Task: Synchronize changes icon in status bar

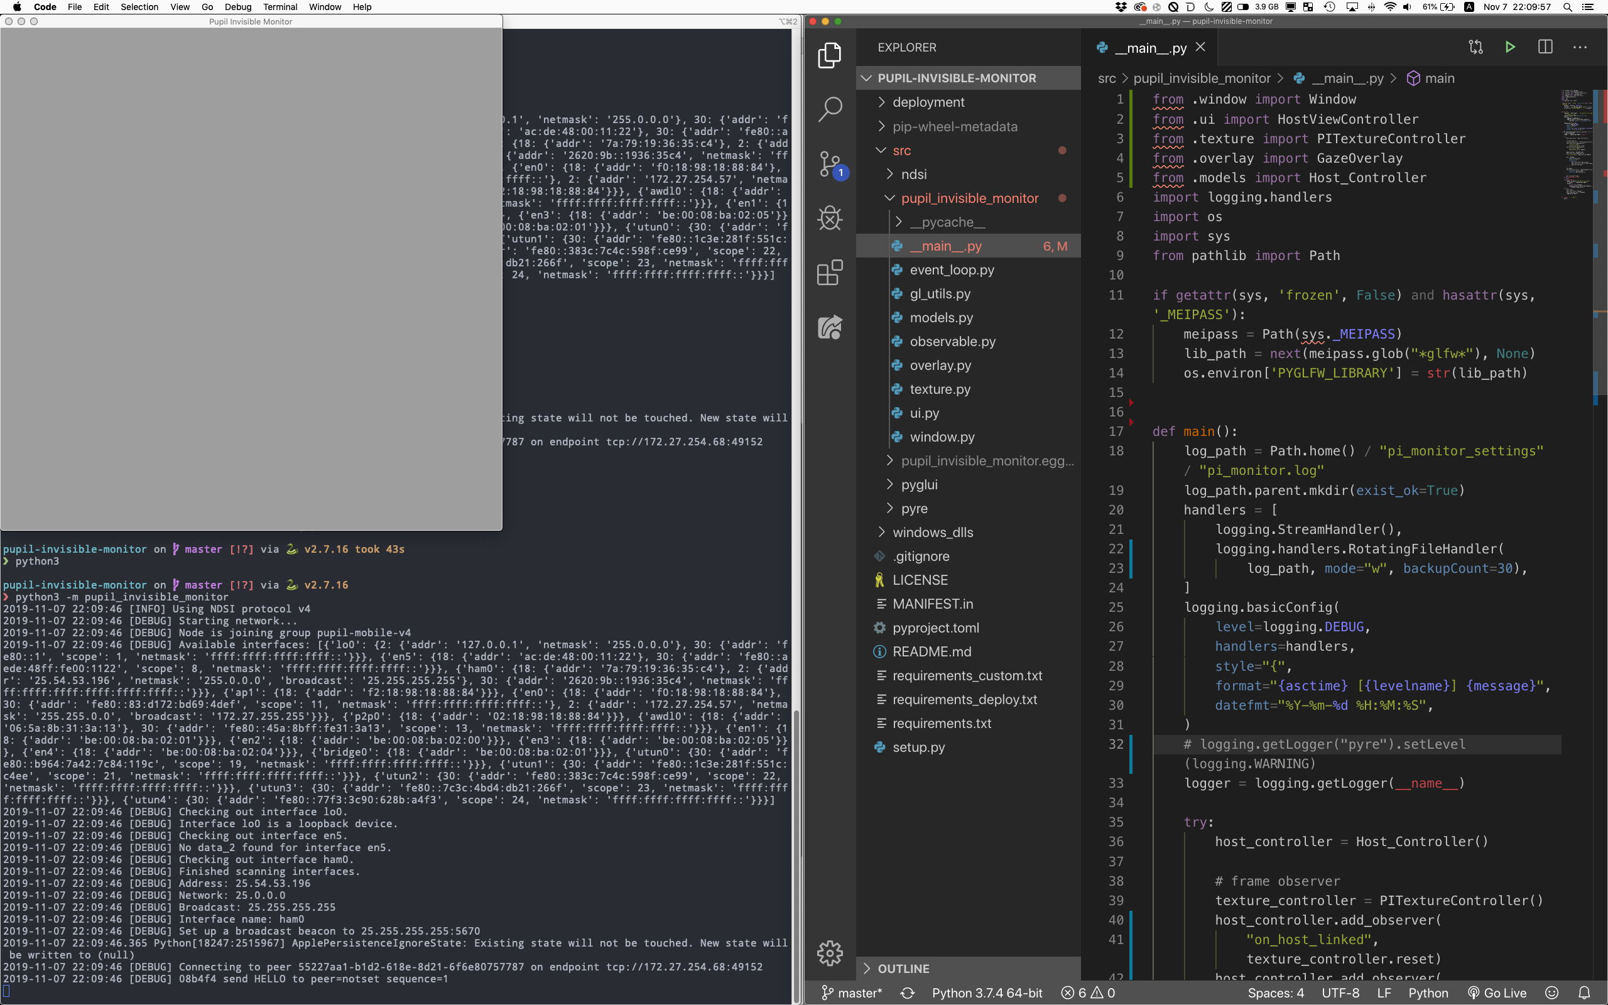Action: [907, 993]
